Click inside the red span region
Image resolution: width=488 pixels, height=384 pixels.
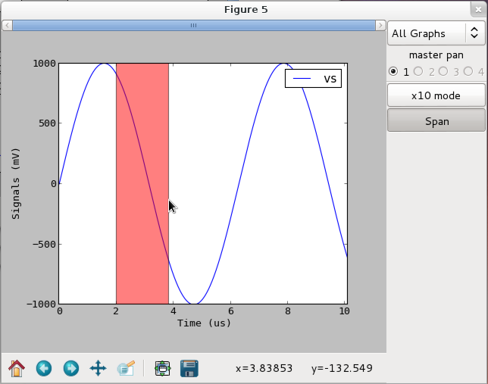point(142,183)
